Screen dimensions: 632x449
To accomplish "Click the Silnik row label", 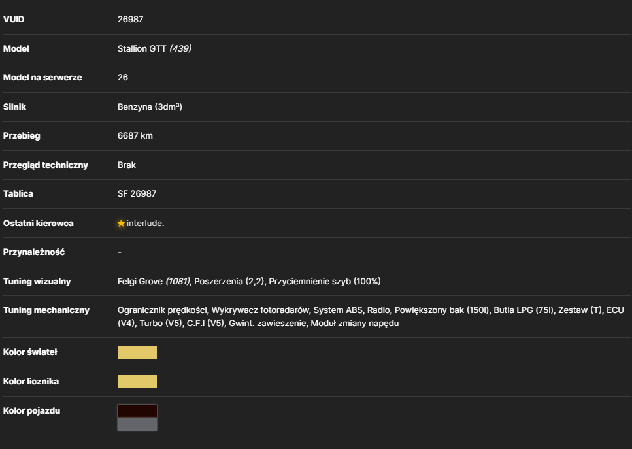I will tap(14, 107).
